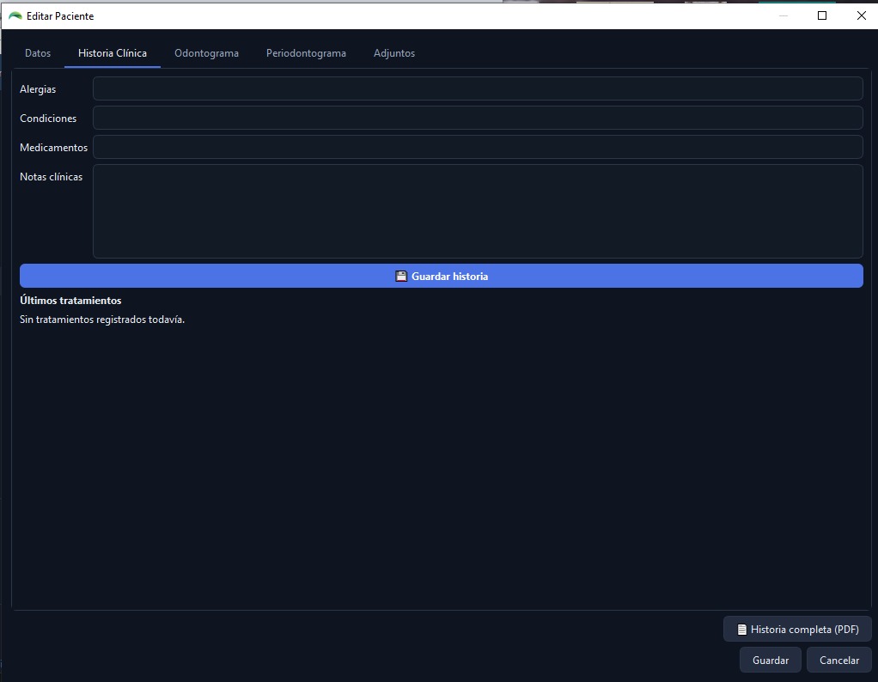This screenshot has width=878, height=682.
Task: Click the Condiciones label
Action: click(48, 119)
